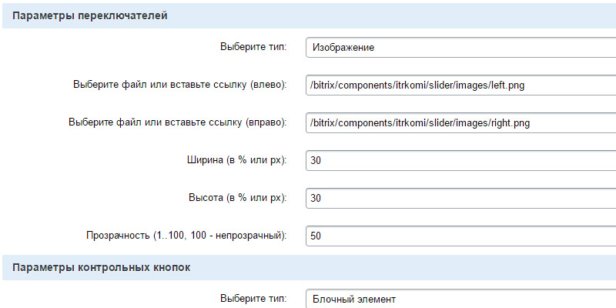Click the label for file or link (влево)
616x308 pixels.
[x=179, y=85]
